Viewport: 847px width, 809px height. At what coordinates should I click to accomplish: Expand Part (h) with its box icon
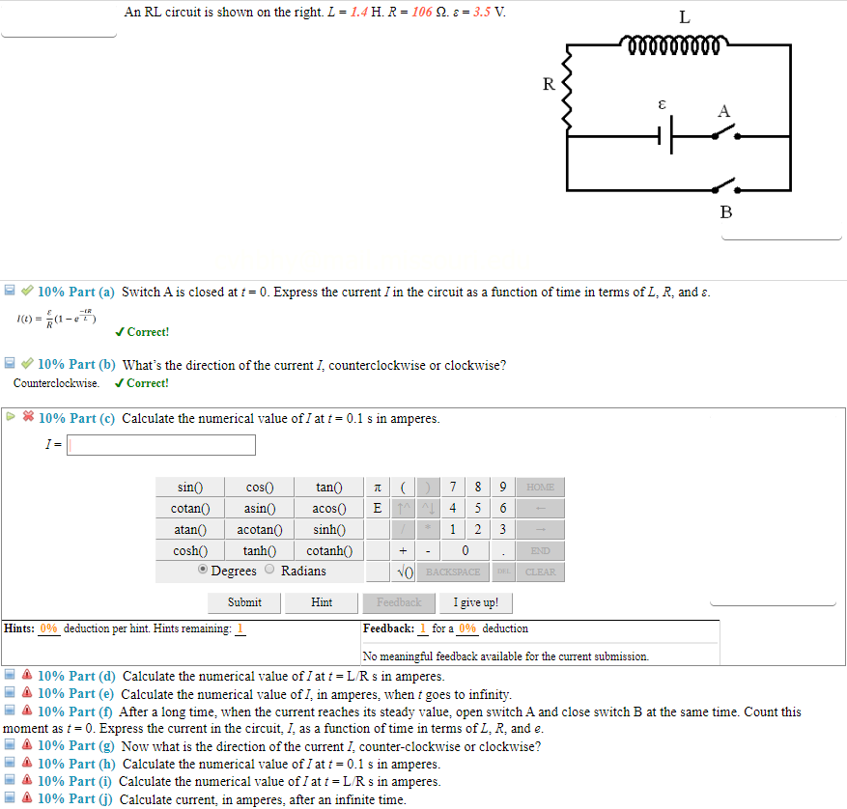point(10,762)
